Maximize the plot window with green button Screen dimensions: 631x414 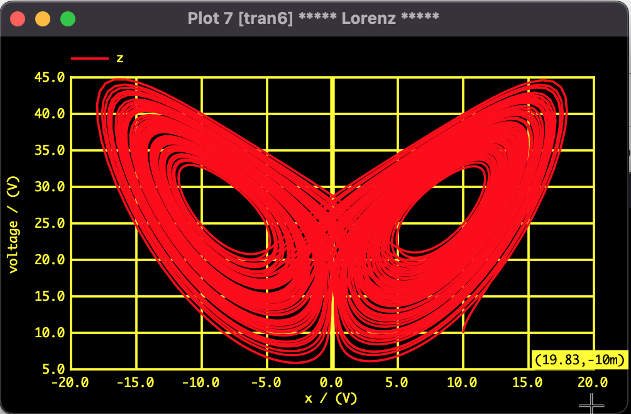coord(68,19)
